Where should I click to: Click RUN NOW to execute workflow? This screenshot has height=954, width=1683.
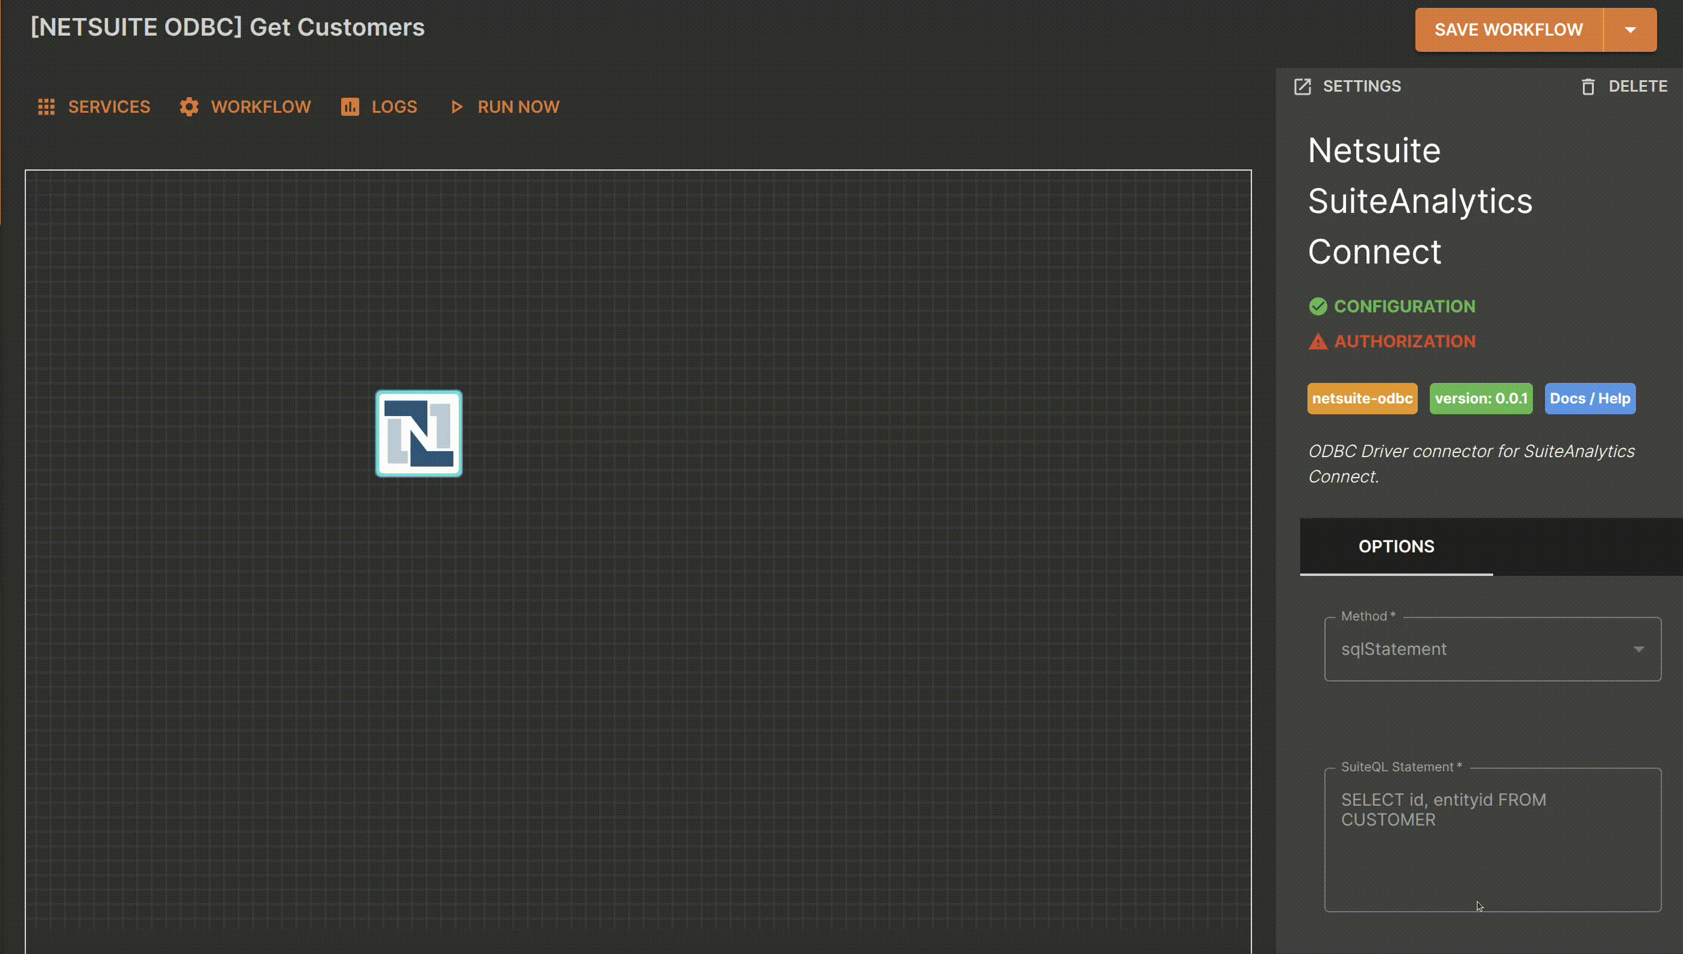505,107
